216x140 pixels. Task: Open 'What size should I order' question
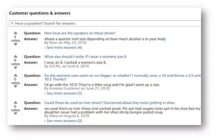coord(85,57)
